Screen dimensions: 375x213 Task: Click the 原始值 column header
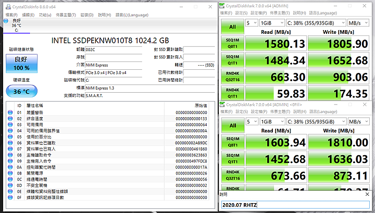click(201, 105)
